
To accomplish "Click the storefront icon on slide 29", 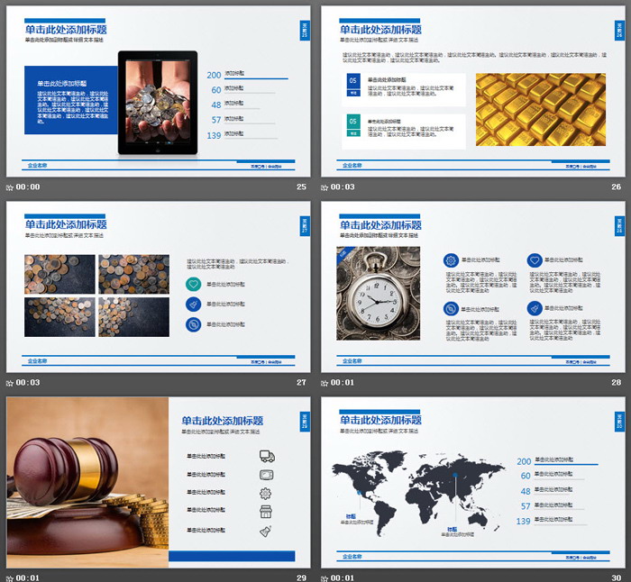I will (267, 512).
